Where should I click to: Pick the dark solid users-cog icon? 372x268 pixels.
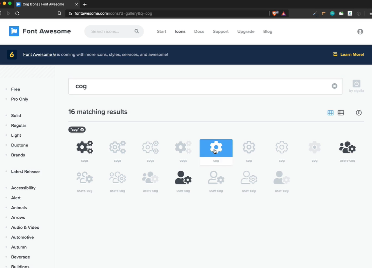[x=347, y=147]
